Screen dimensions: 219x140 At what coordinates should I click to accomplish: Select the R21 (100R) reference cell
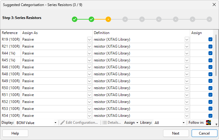[11, 46]
